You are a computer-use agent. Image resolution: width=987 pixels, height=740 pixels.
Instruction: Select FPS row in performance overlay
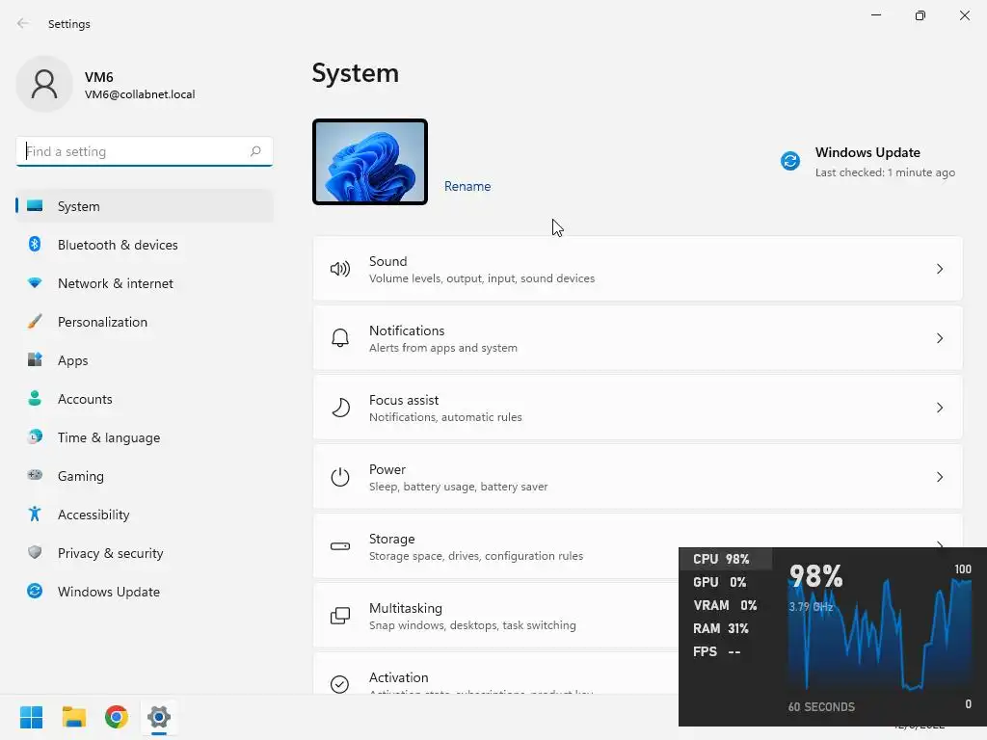(726, 651)
